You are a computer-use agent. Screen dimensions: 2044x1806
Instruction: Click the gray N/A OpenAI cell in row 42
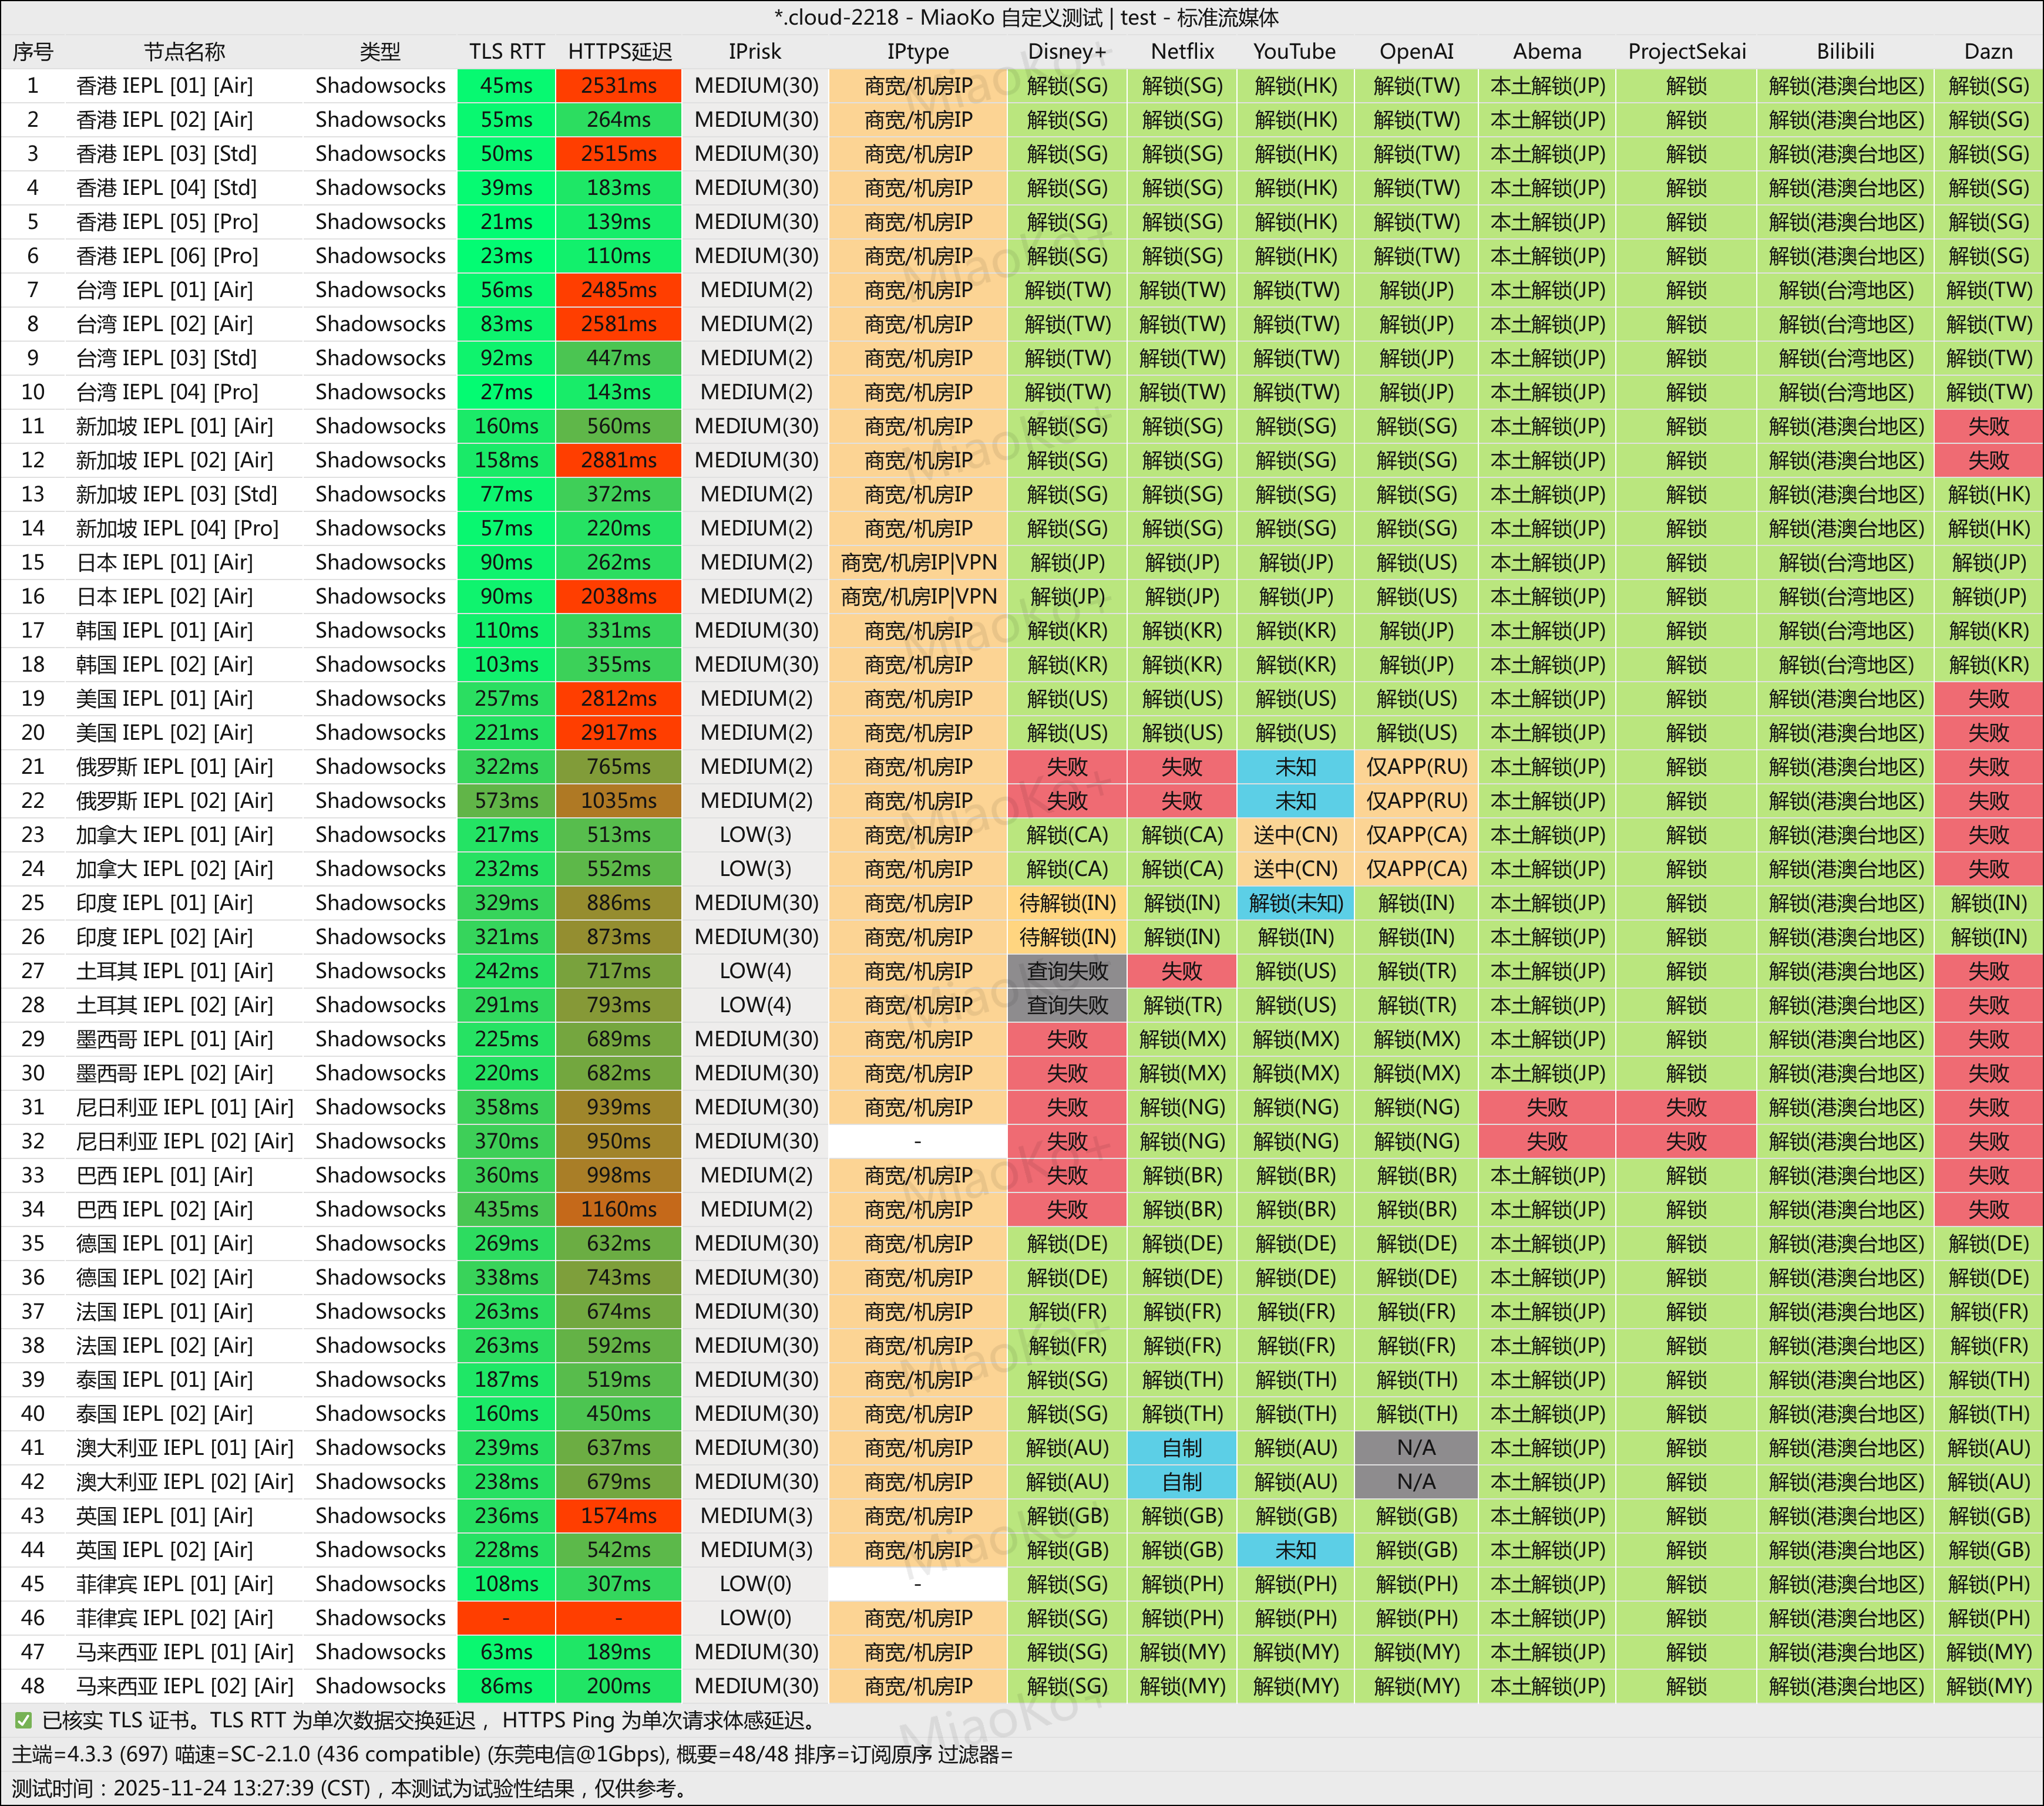point(1416,1482)
